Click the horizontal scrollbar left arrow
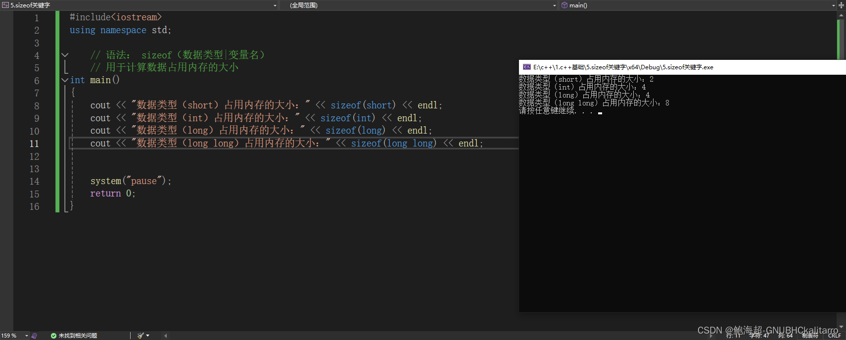This screenshot has width=846, height=340. tap(165, 336)
